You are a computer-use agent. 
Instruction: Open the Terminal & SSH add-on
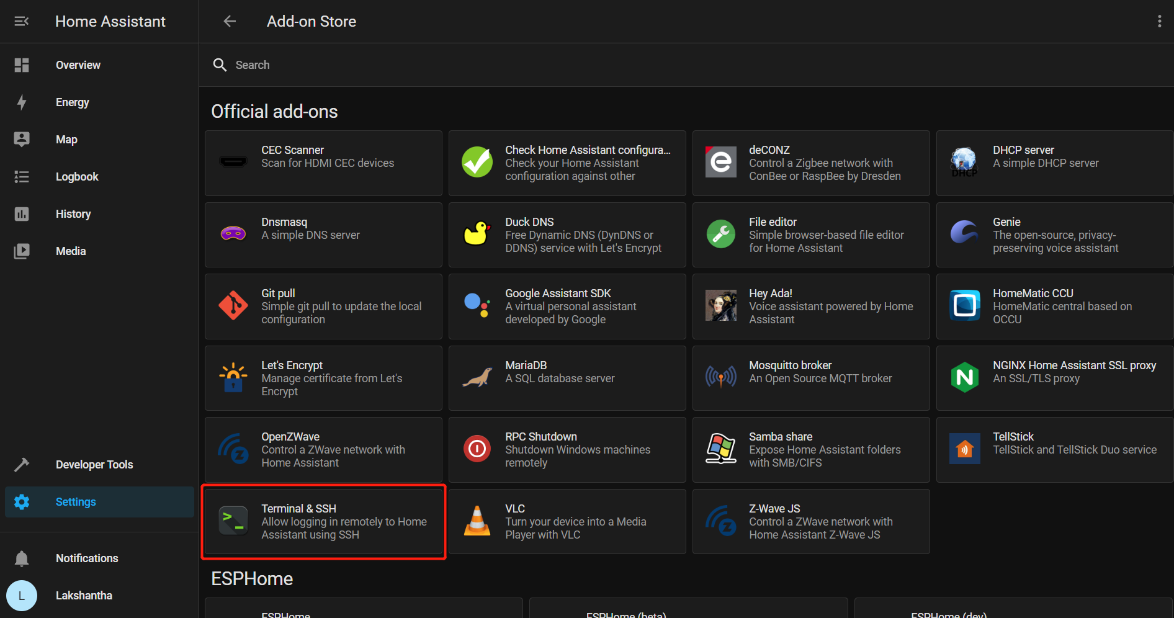[323, 522]
